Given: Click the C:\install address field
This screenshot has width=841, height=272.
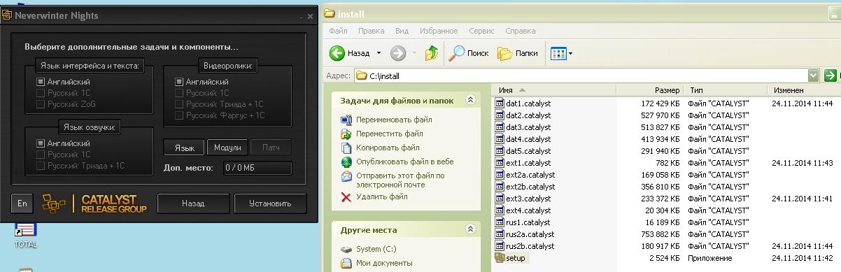Looking at the screenshot, I should (586, 76).
